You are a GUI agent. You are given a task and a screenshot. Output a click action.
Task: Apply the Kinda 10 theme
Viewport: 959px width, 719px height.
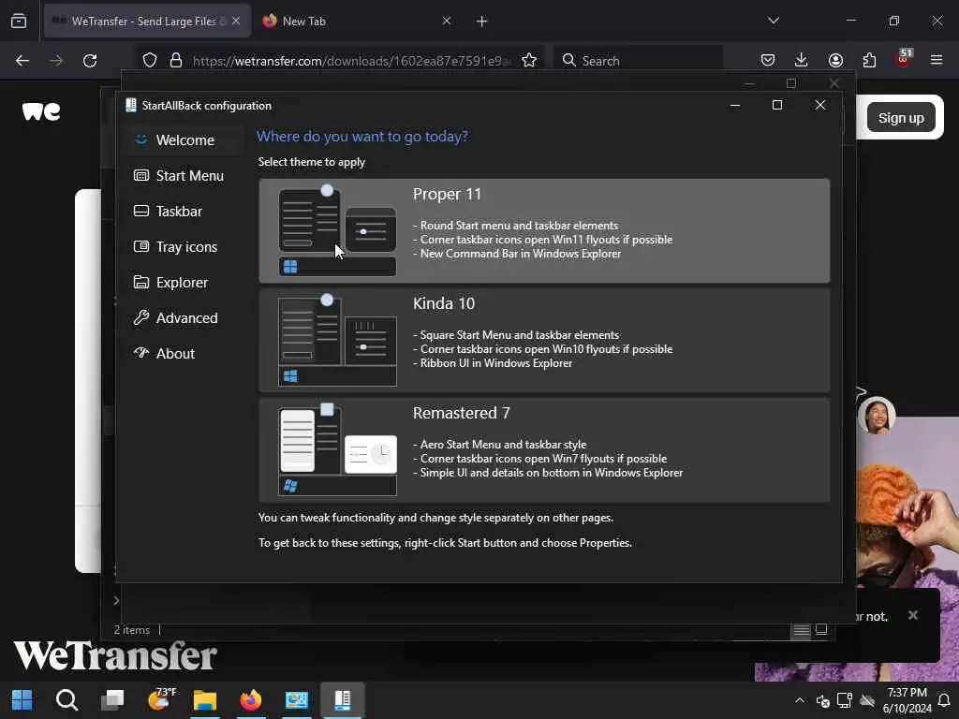coord(544,340)
